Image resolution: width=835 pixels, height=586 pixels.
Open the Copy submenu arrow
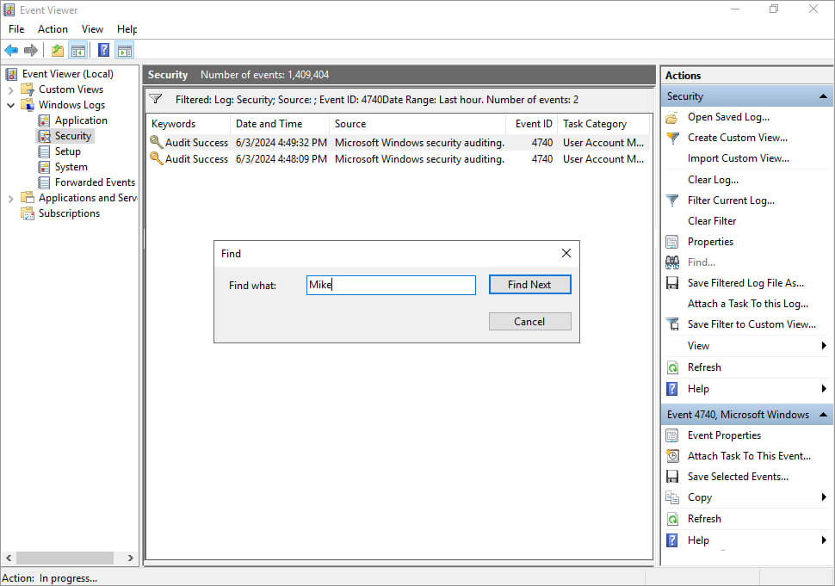pos(824,497)
